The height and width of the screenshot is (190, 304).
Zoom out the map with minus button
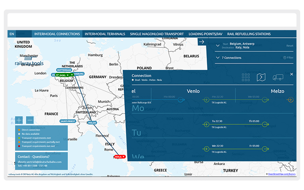coord(30,120)
